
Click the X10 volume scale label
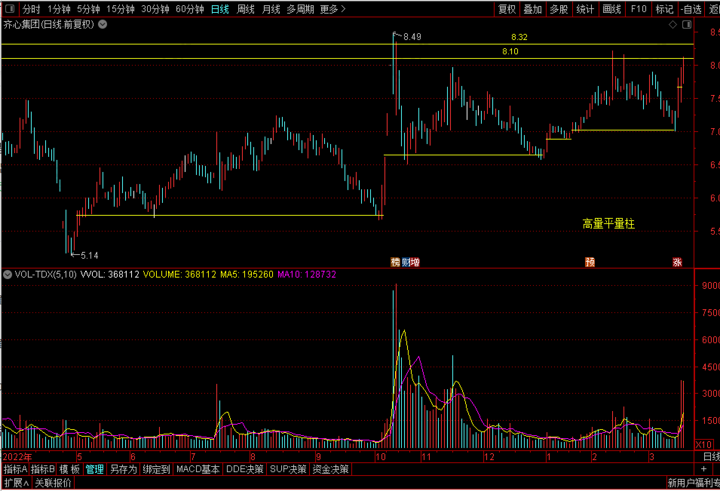(x=703, y=445)
